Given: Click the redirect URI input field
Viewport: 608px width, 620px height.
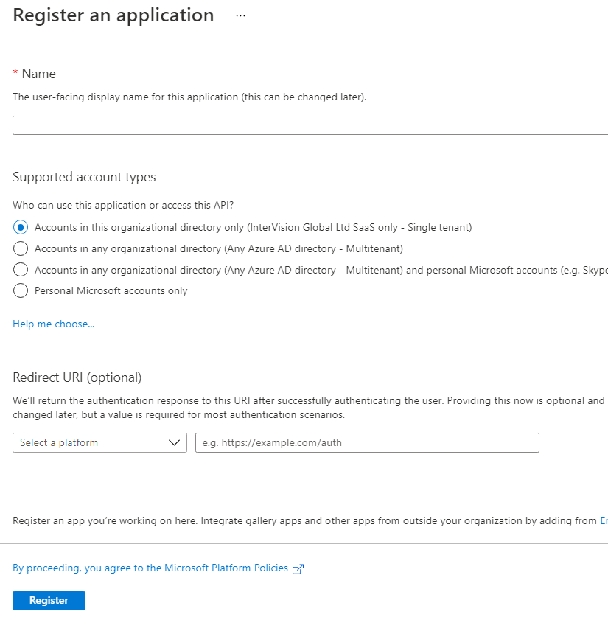Looking at the screenshot, I should [367, 442].
